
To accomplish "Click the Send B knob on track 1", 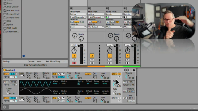I will pos(81,39).
